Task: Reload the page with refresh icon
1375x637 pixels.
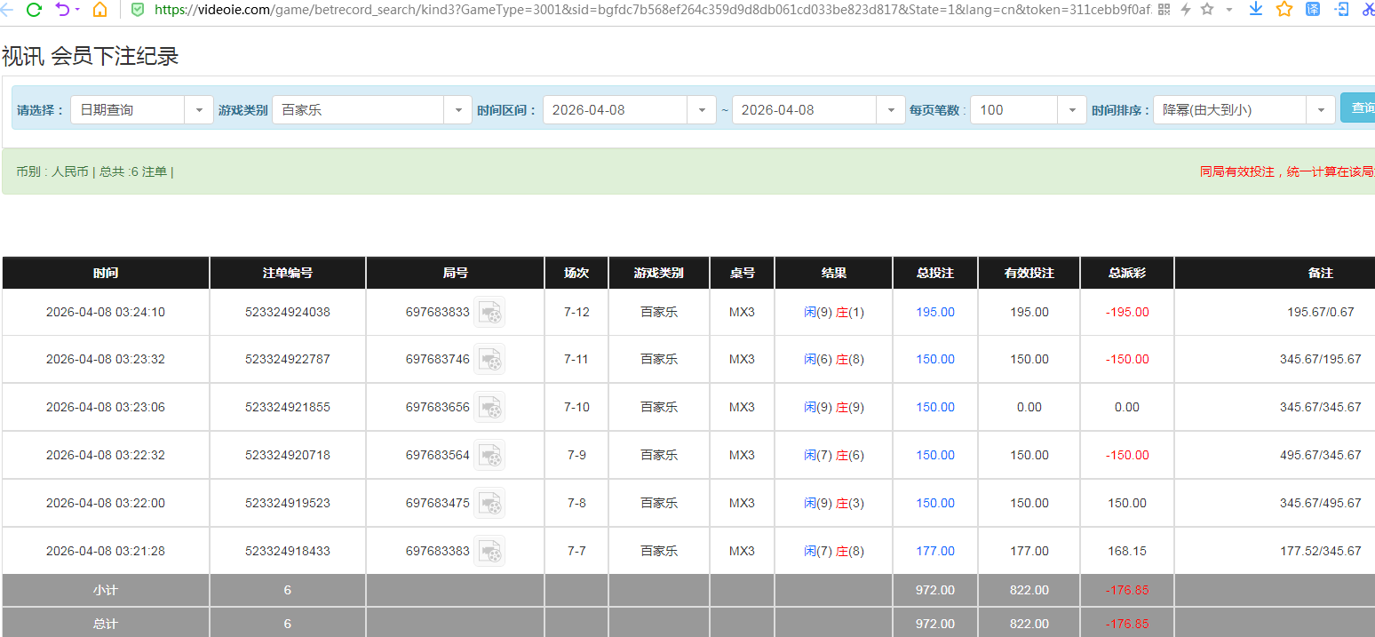Action: [34, 10]
